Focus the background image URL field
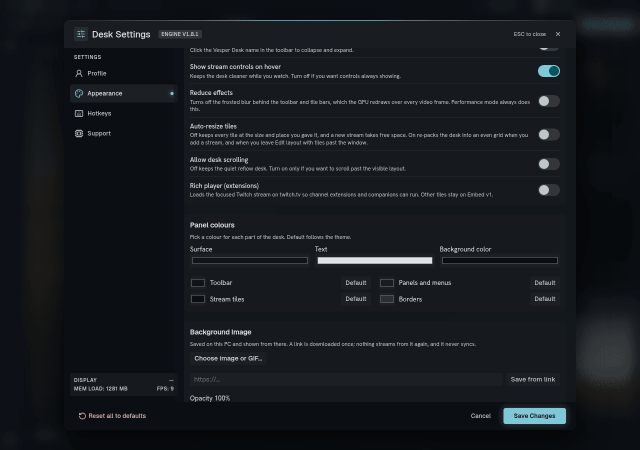640x450 pixels. pos(346,379)
